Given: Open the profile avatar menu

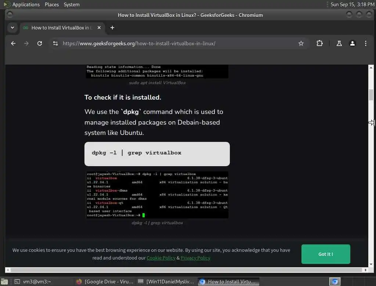Looking at the screenshot, I should click(x=352, y=43).
